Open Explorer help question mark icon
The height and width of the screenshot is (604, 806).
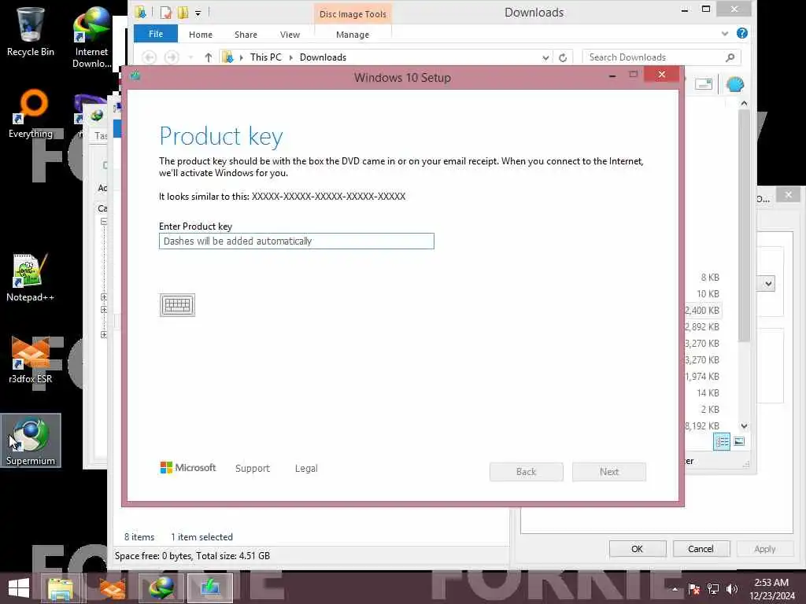coord(741,33)
